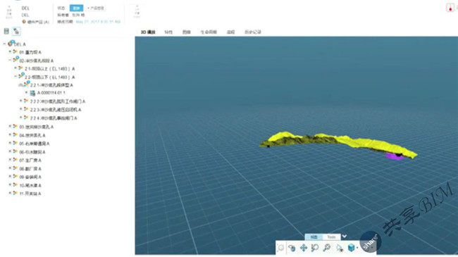
Task: Activate the zoom area magnifier tool
Action: tap(326, 248)
